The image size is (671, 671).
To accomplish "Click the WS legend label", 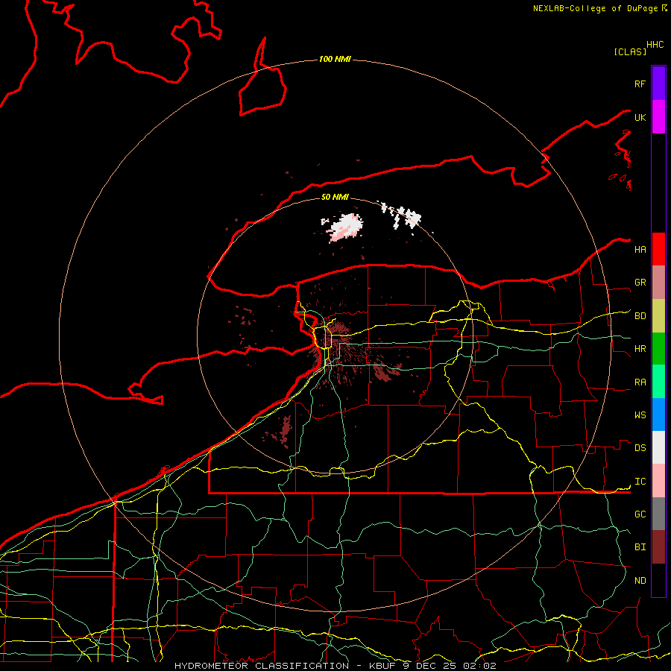I will (x=640, y=415).
